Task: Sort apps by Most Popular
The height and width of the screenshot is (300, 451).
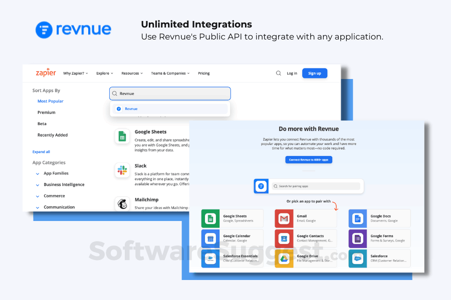Action: (x=50, y=101)
